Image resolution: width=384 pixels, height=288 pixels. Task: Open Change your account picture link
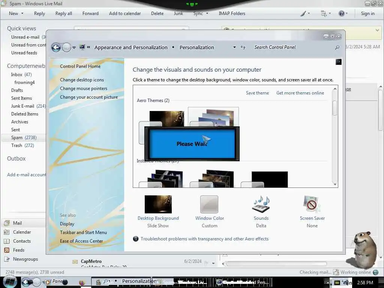[x=89, y=97]
